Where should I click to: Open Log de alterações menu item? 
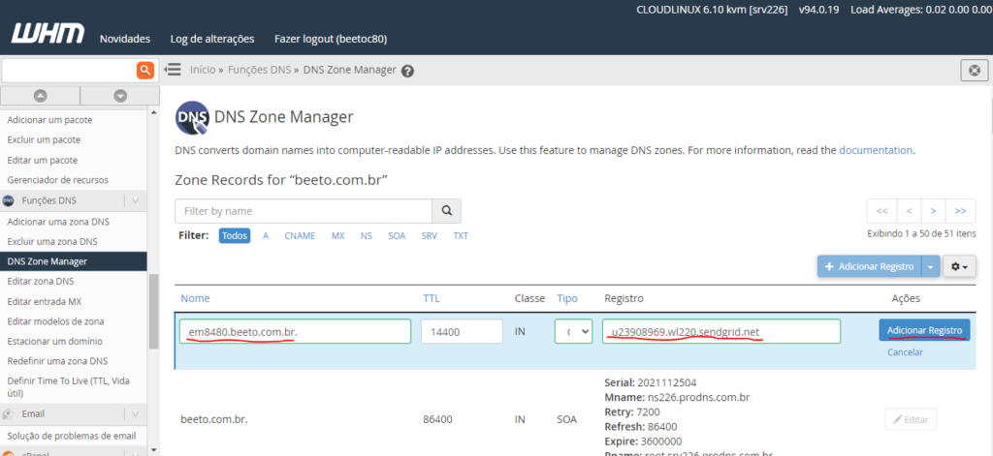tap(212, 39)
